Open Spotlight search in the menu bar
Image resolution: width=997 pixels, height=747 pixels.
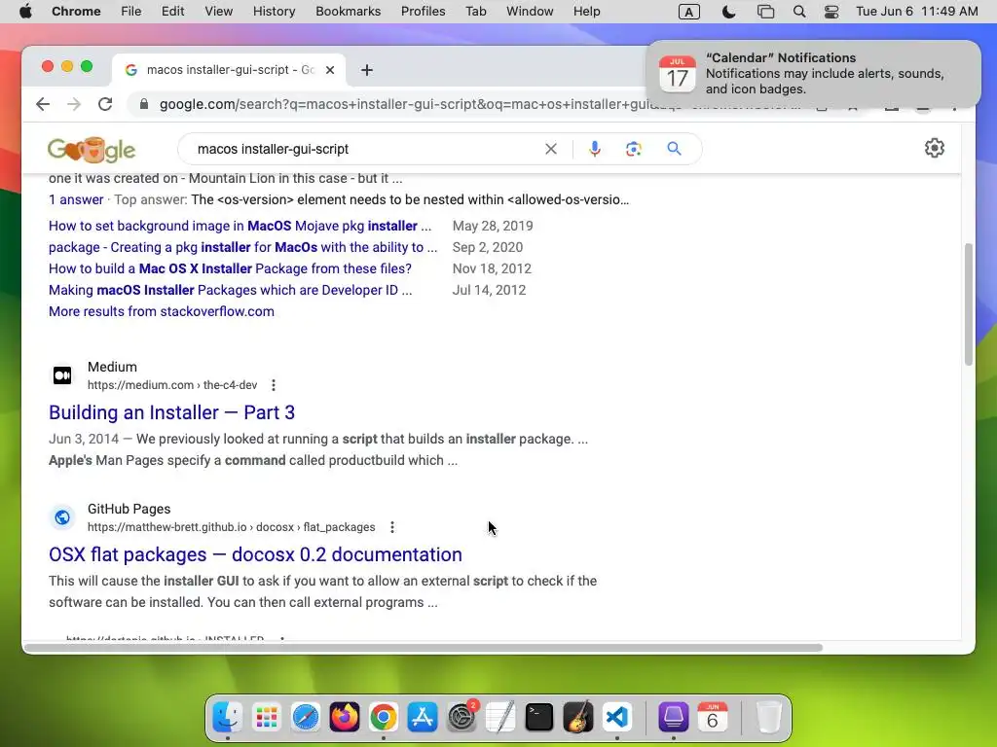coord(799,12)
